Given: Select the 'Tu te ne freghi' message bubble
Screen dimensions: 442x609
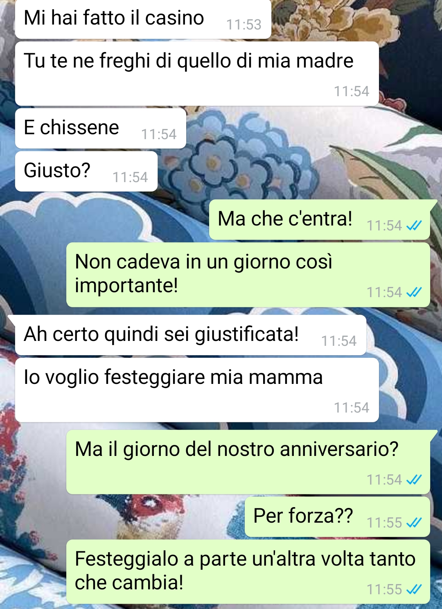Looking at the screenshot, I should [x=197, y=74].
